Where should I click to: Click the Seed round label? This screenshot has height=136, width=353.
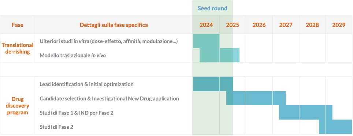coord(212,8)
